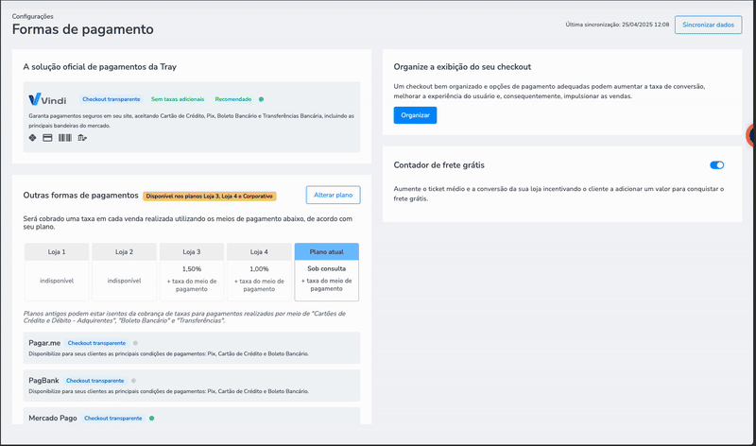Viewport: 756px width, 446px height.
Task: Open the Pagar.me payment method row
Action: click(x=192, y=348)
